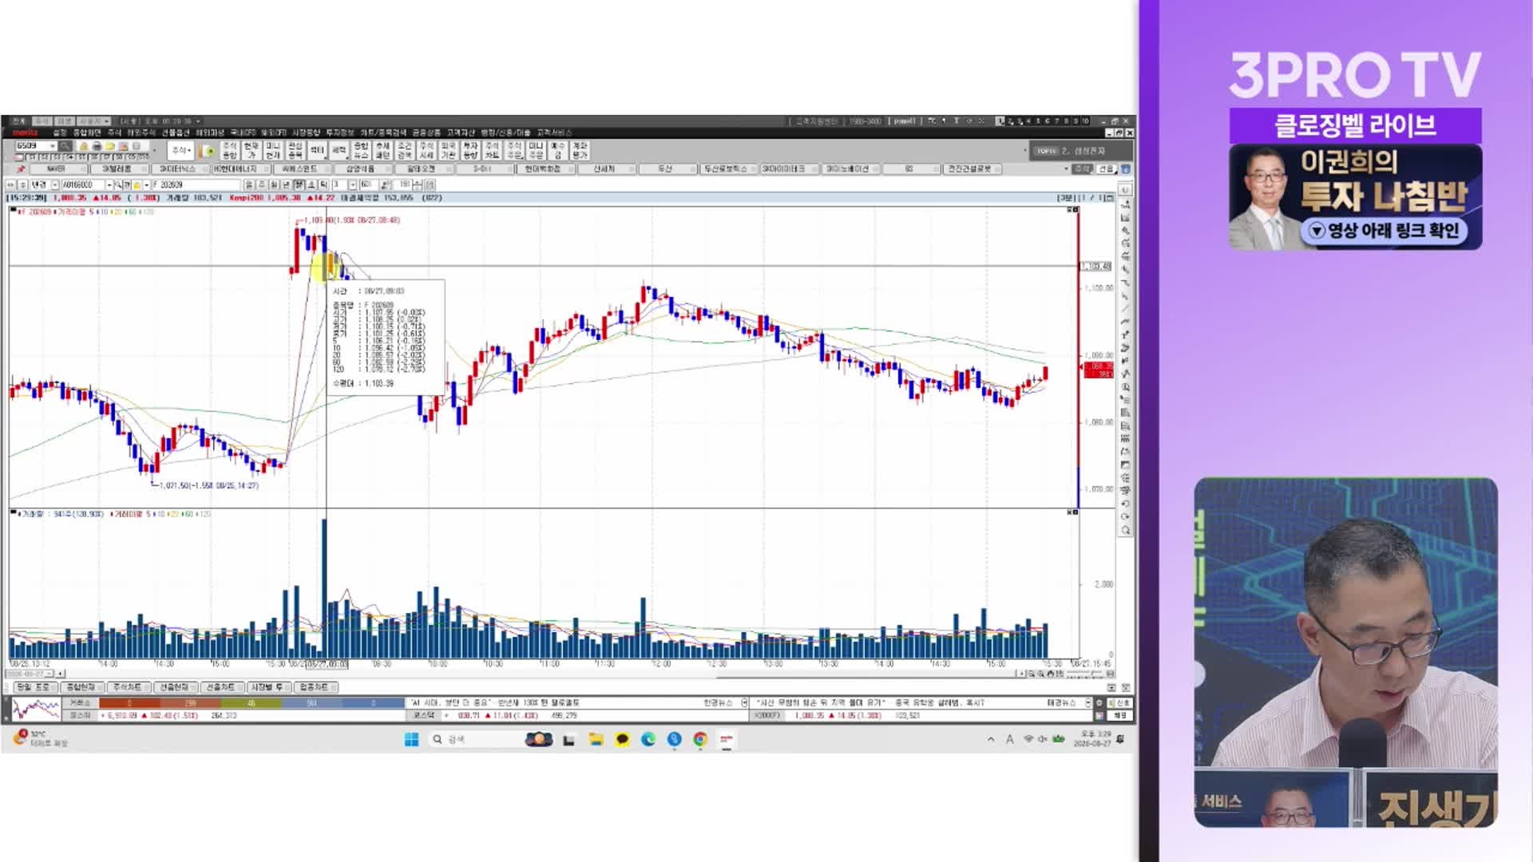This screenshot has height=862, width=1533.
Task: Open the 현재가 toolbar shortcut
Action: click(x=252, y=150)
